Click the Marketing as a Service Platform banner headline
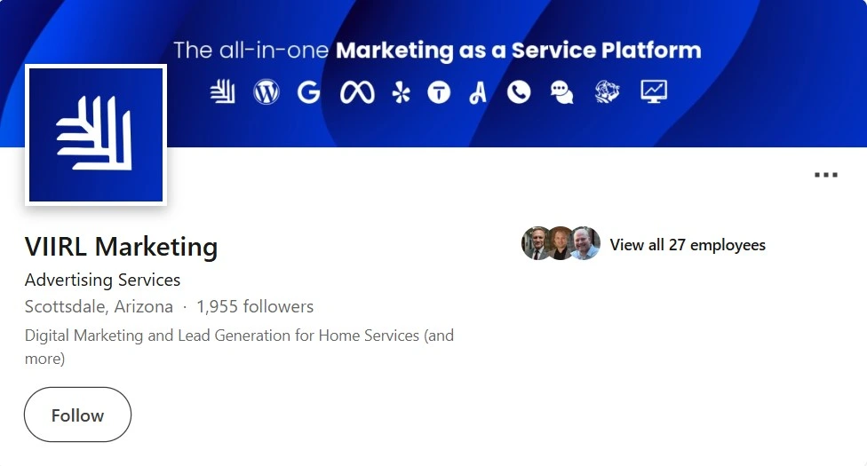The width and height of the screenshot is (867, 466). 519,51
